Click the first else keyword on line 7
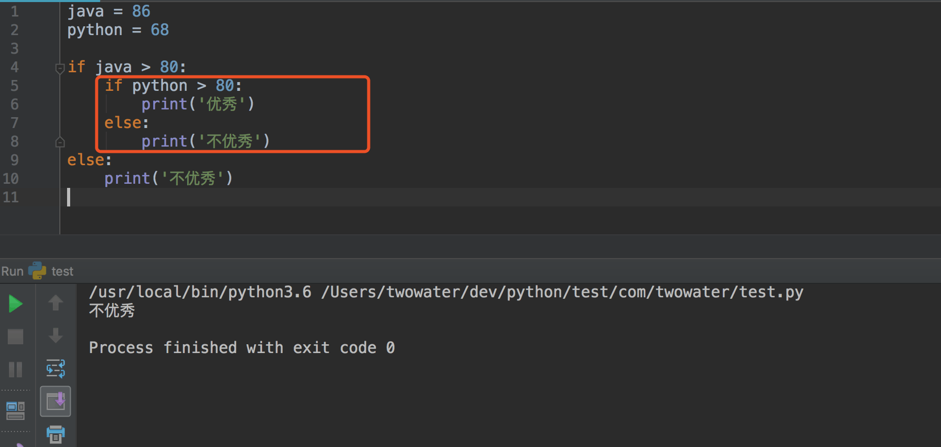 123,123
